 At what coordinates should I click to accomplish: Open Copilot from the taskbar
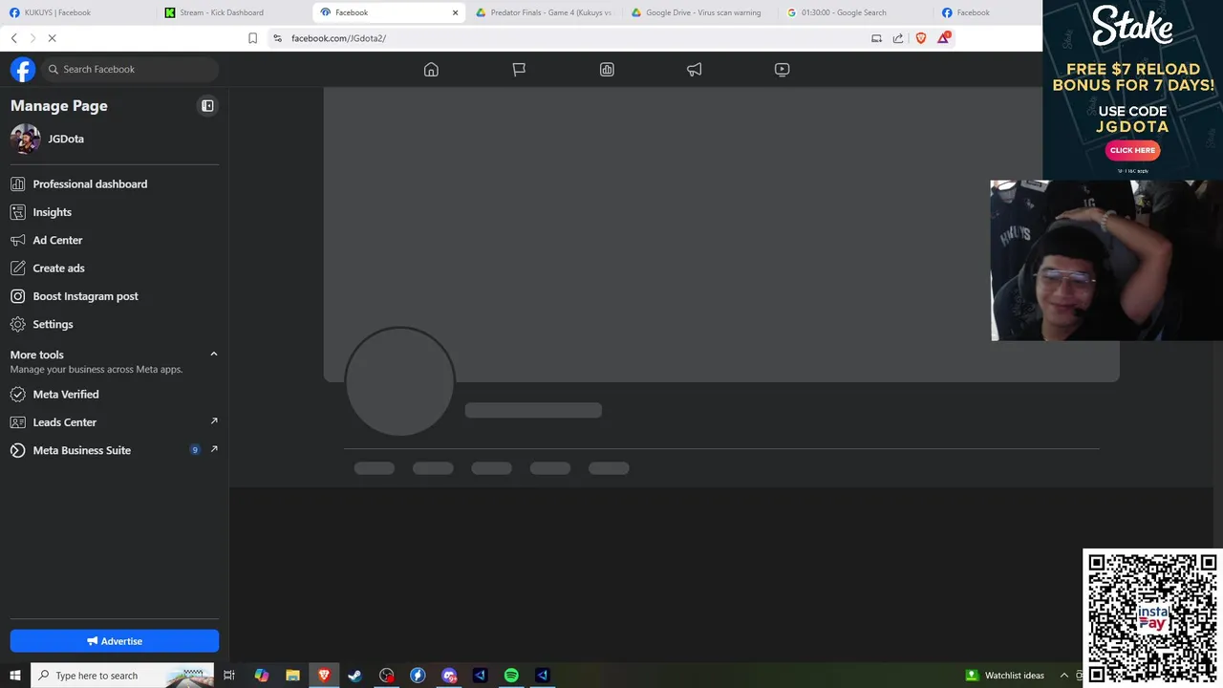(x=261, y=676)
